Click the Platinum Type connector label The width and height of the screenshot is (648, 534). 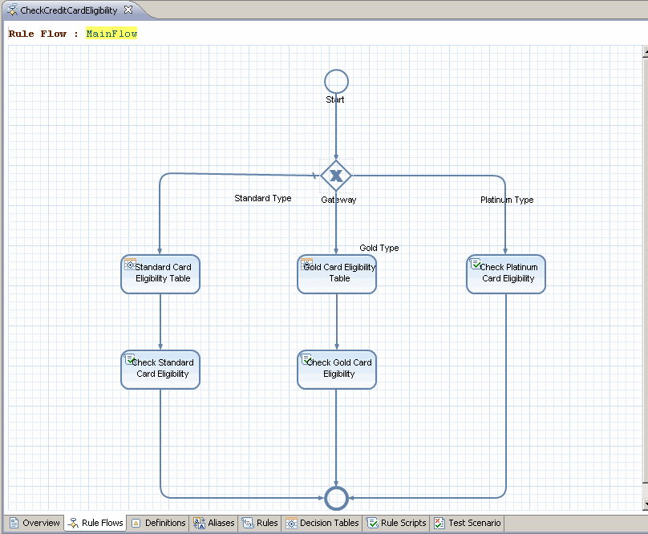[507, 200]
